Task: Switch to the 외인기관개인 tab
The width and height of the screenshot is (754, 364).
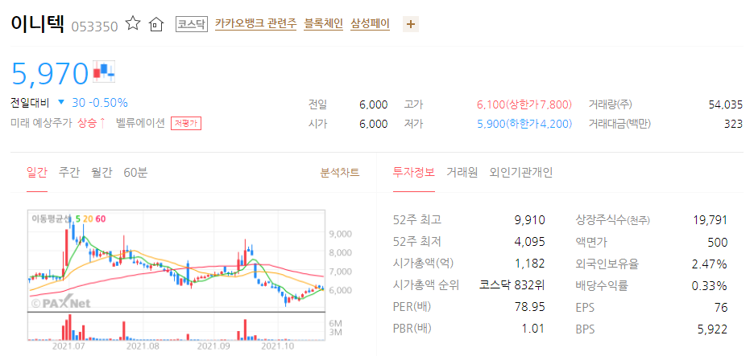Action: tap(520, 173)
